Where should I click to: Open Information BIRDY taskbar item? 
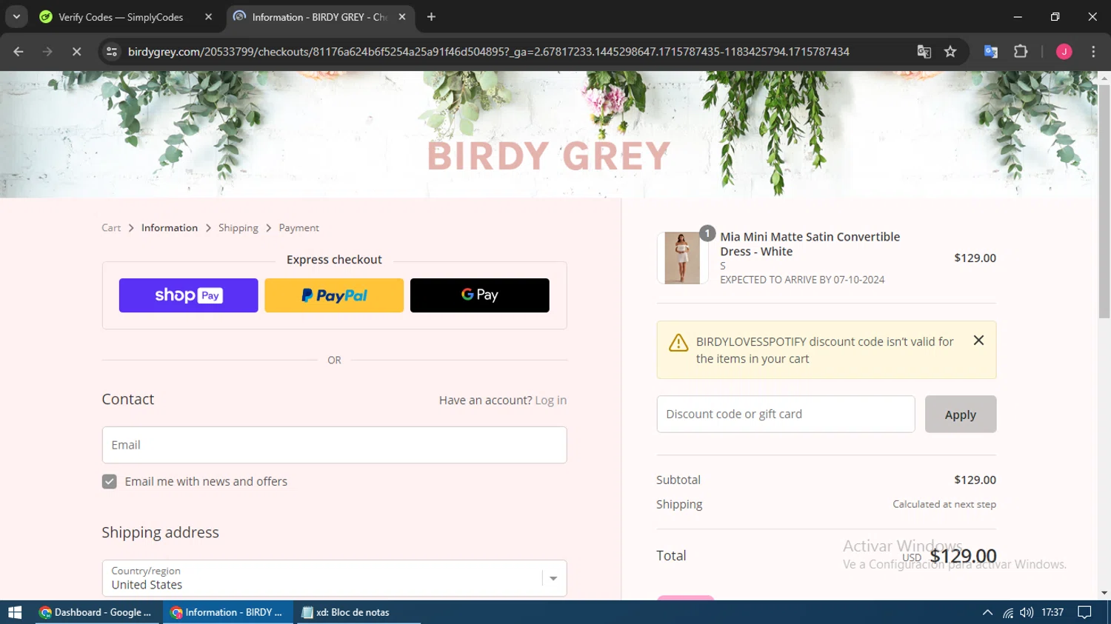point(227,612)
